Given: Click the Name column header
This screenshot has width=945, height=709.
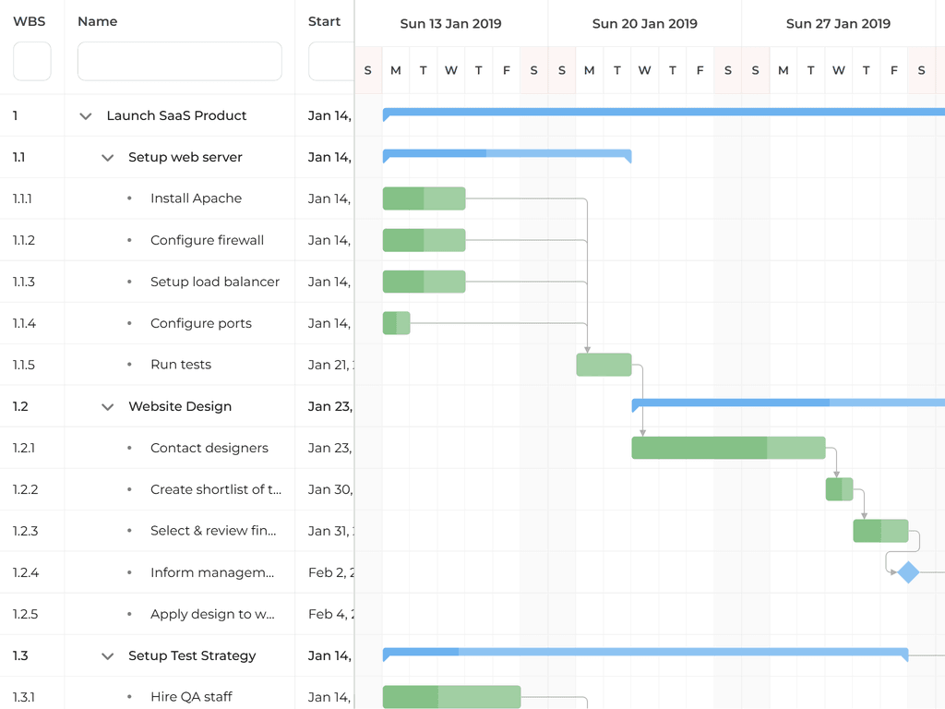Looking at the screenshot, I should coord(98,21).
